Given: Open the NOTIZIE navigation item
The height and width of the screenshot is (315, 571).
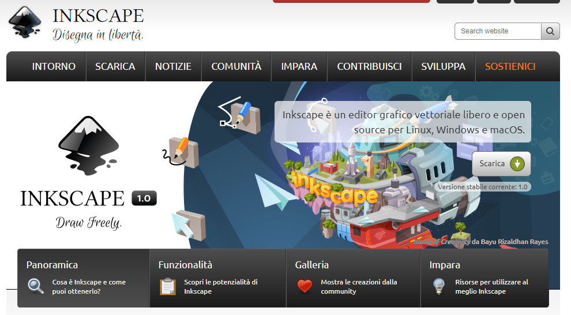Looking at the screenshot, I should click(173, 66).
